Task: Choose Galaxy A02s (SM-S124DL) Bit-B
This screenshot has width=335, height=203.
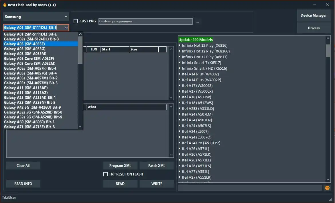Action: 41,39
